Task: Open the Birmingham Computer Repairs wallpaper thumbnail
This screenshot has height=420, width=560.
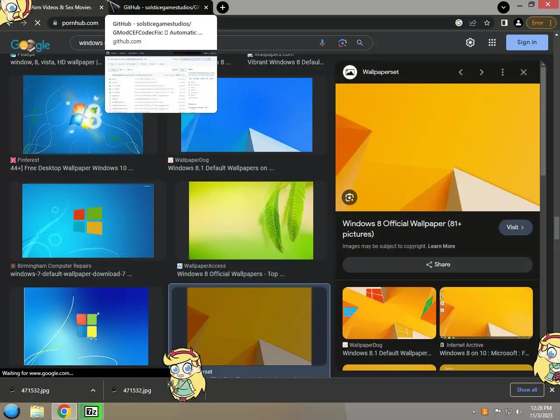Action: pos(88,220)
